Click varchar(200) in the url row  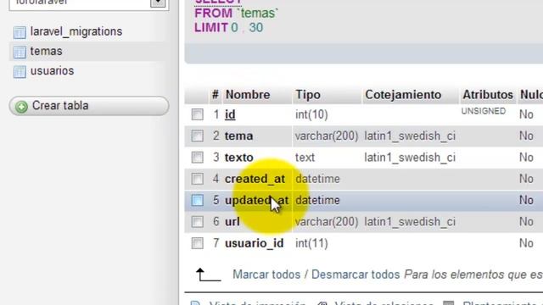[327, 222]
